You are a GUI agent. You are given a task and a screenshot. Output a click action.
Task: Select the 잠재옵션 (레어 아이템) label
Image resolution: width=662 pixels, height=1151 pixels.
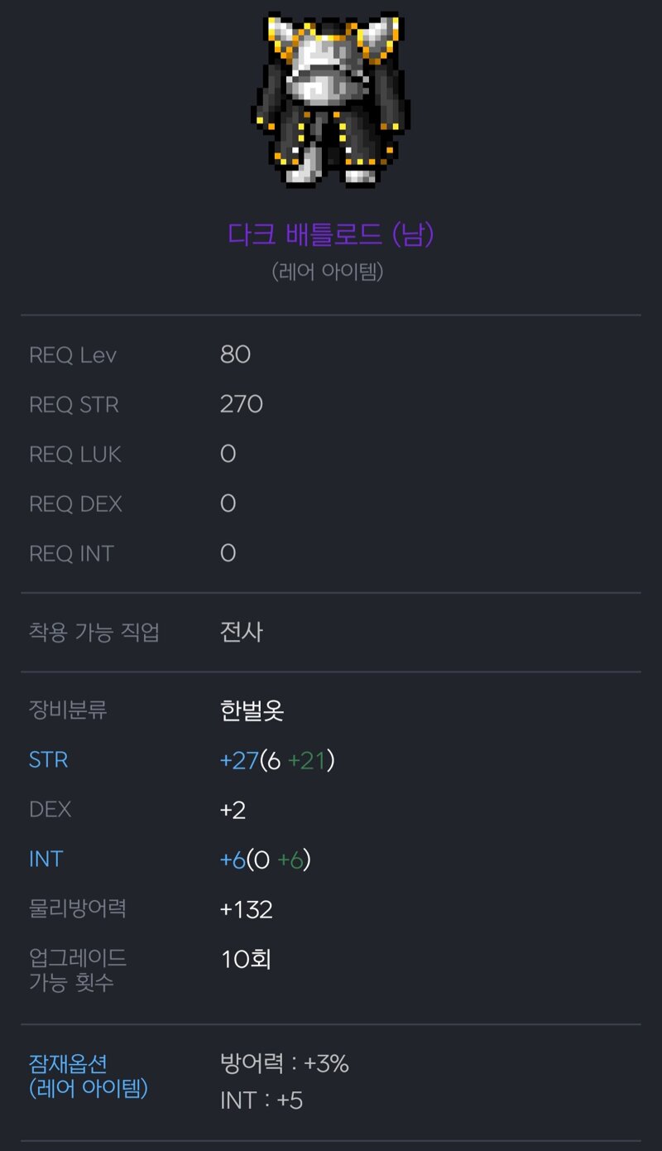[x=89, y=1076]
